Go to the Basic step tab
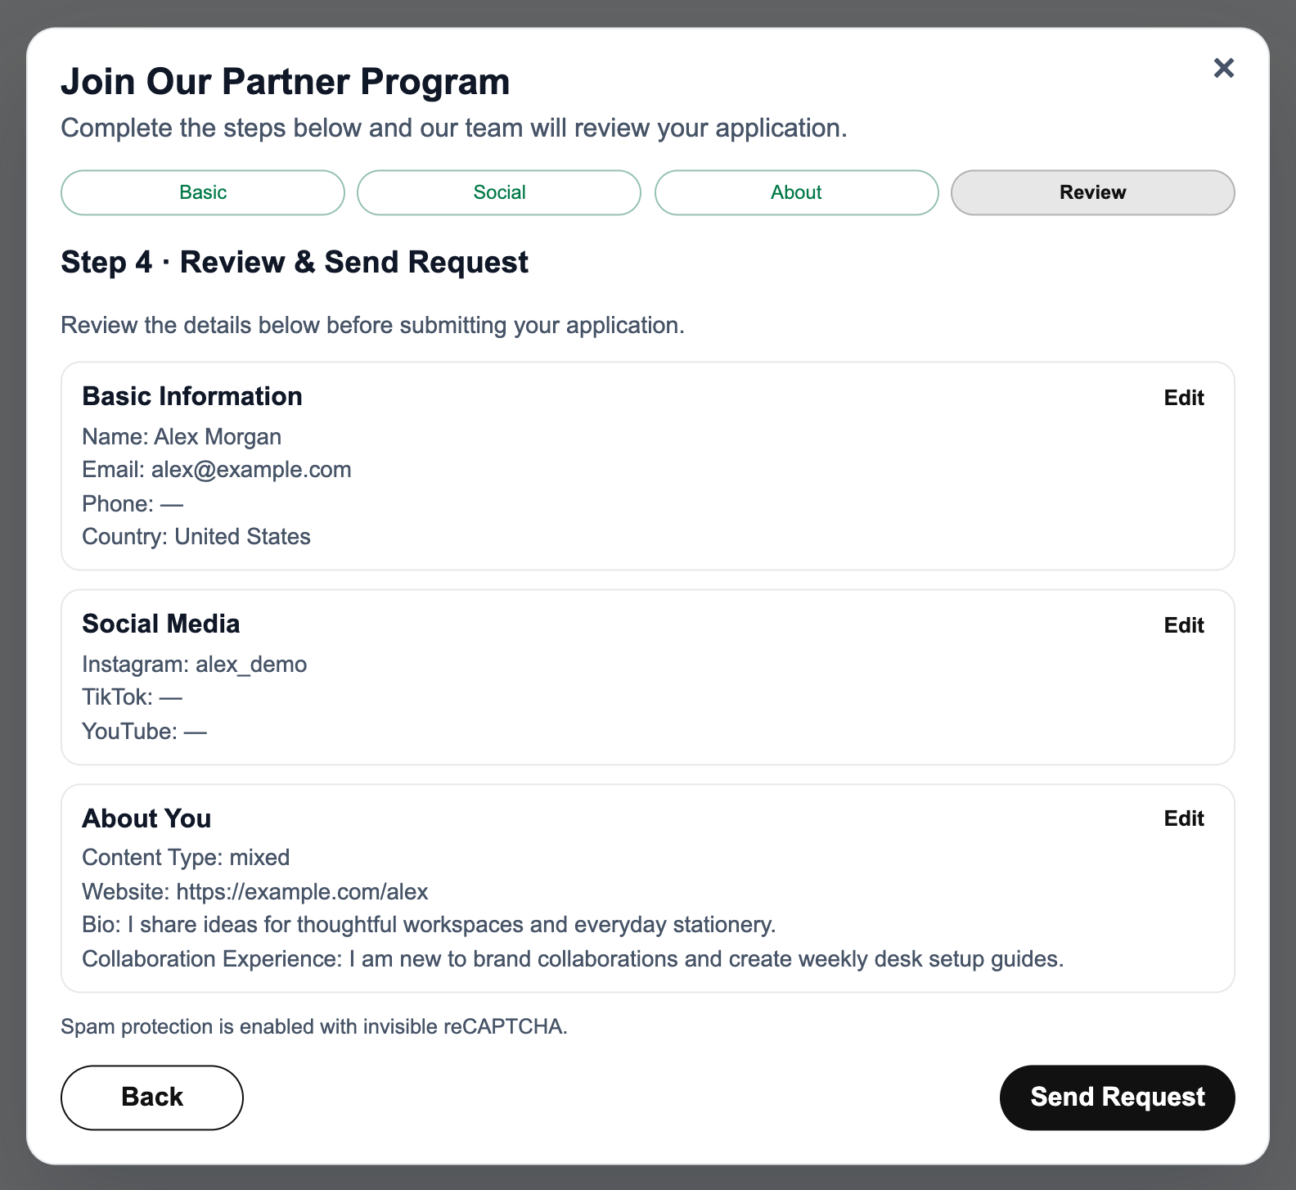The height and width of the screenshot is (1190, 1296). point(203,192)
